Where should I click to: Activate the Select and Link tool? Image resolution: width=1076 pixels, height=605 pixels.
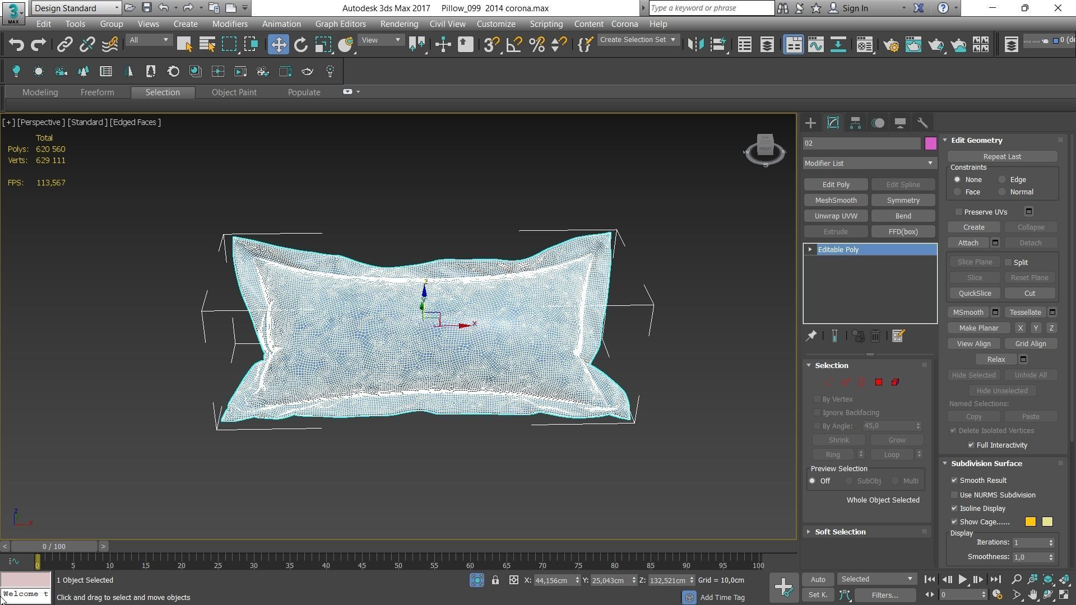pos(64,45)
